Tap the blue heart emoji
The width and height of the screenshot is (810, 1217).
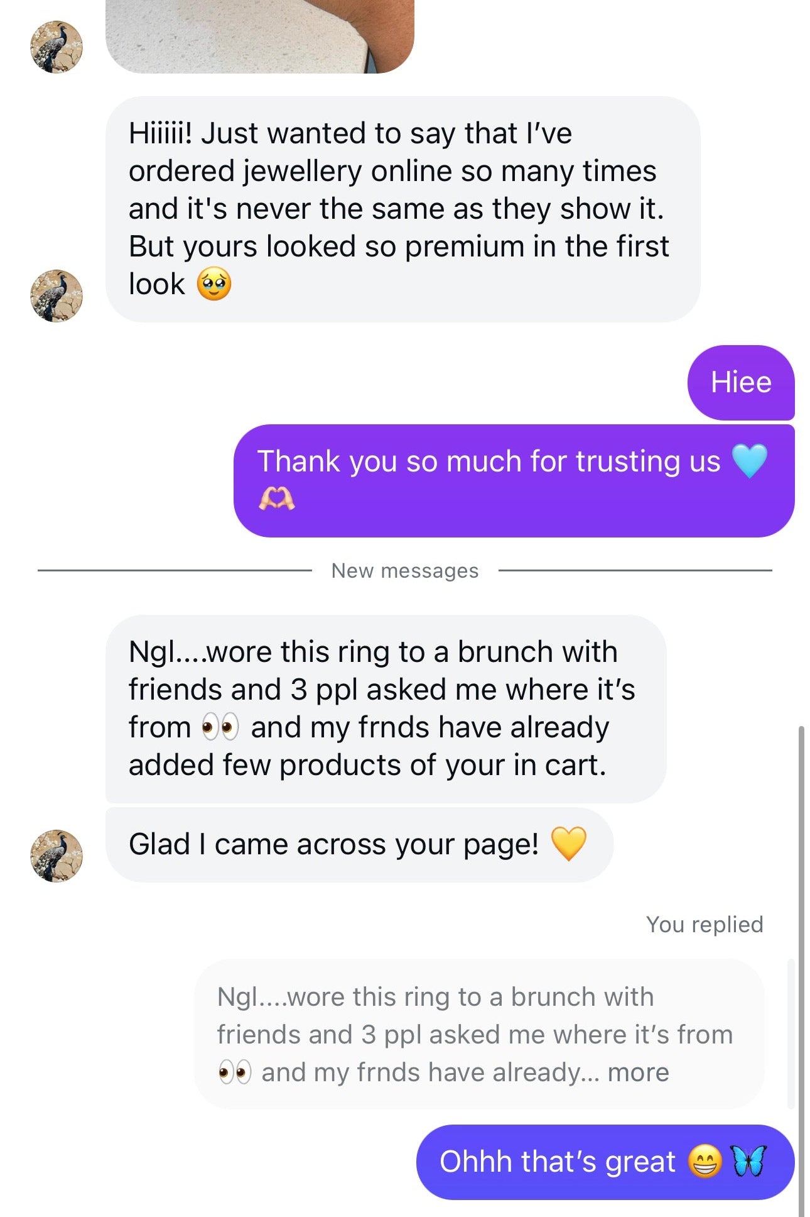tap(750, 461)
